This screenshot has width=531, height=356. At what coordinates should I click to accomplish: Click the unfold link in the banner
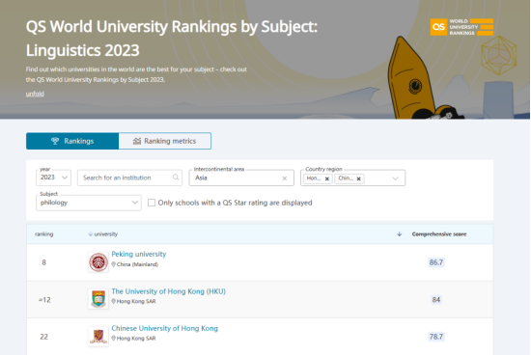35,94
